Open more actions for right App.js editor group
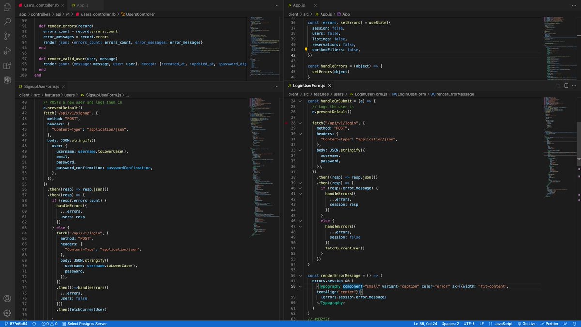Viewport: 581px width, 327px height. click(x=574, y=5)
